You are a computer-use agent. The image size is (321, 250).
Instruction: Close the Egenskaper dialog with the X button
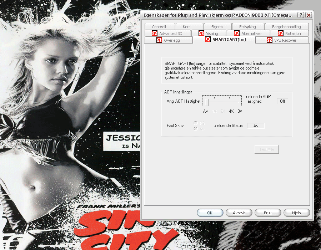coord(309,15)
